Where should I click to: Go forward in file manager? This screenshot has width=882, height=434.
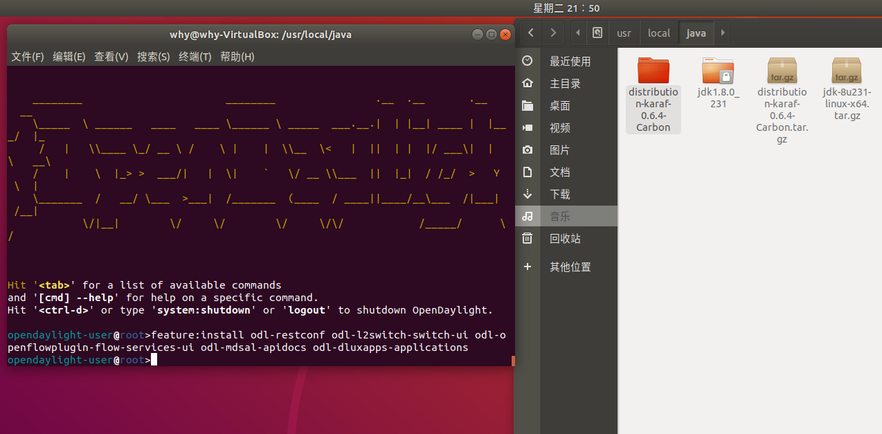click(552, 33)
